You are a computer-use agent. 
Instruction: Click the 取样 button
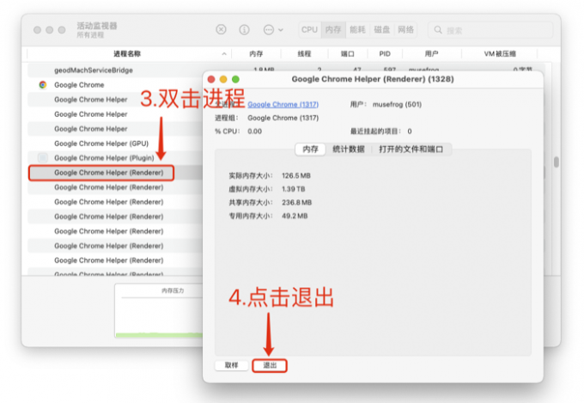tap(231, 365)
